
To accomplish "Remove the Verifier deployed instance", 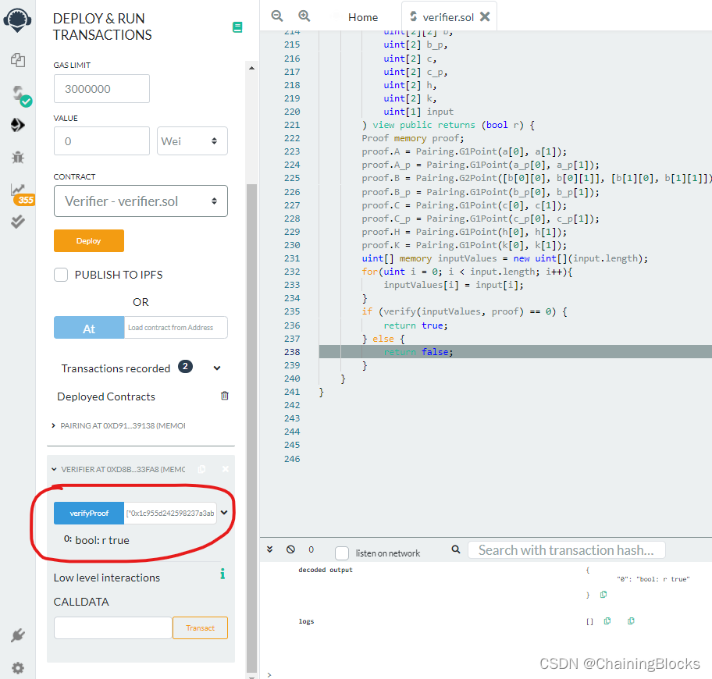I will pyautogui.click(x=225, y=469).
